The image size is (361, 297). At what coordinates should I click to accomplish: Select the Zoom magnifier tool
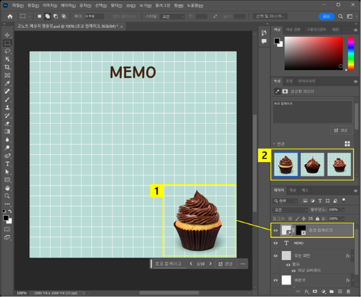(x=7, y=196)
